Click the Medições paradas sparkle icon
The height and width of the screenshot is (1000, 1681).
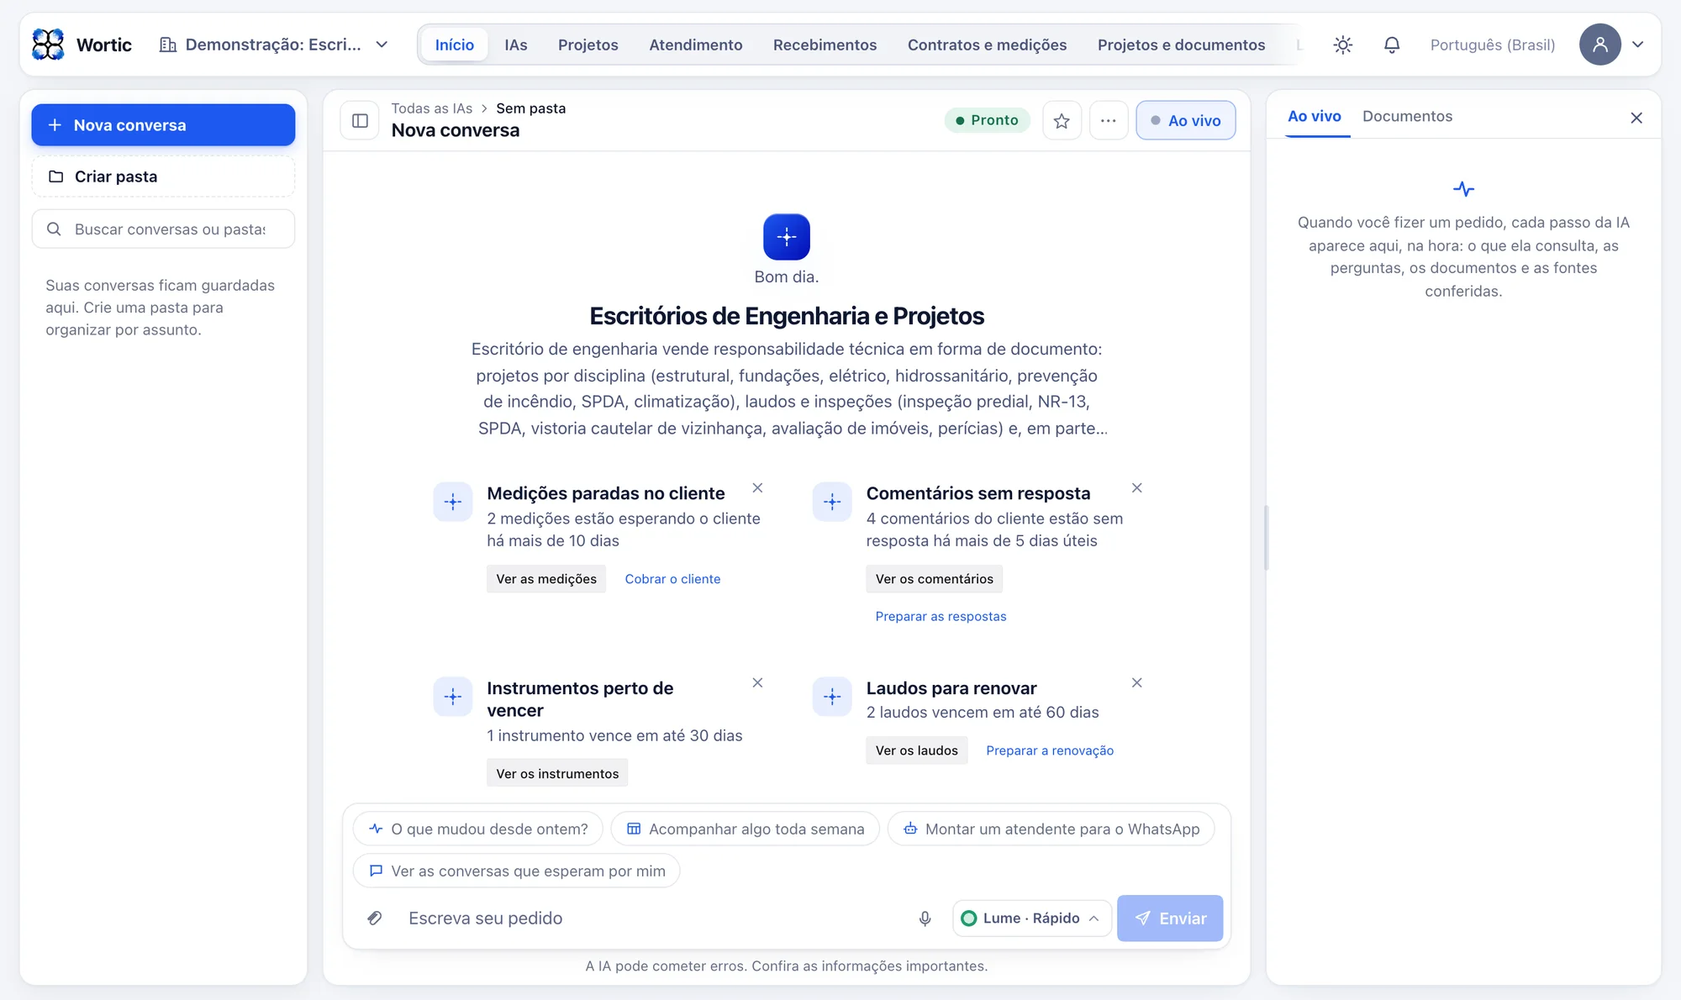click(453, 502)
